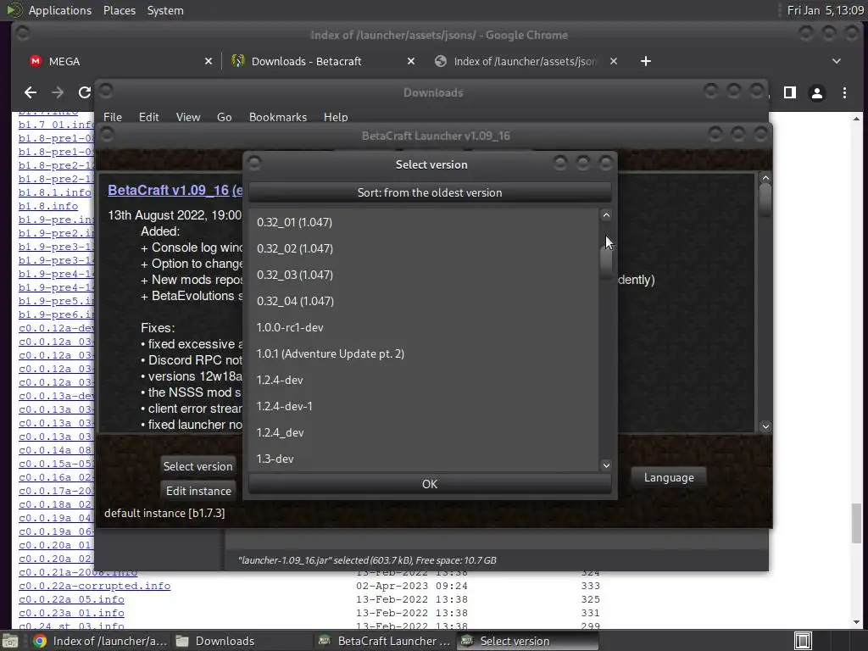The width and height of the screenshot is (868, 651).
Task: Click the Chrome forward arrow icon
Action: tap(57, 92)
